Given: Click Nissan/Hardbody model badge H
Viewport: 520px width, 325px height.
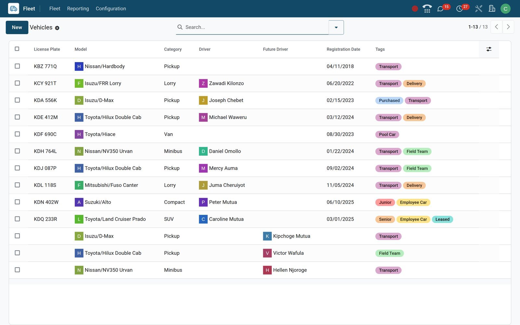Looking at the screenshot, I should point(79,66).
